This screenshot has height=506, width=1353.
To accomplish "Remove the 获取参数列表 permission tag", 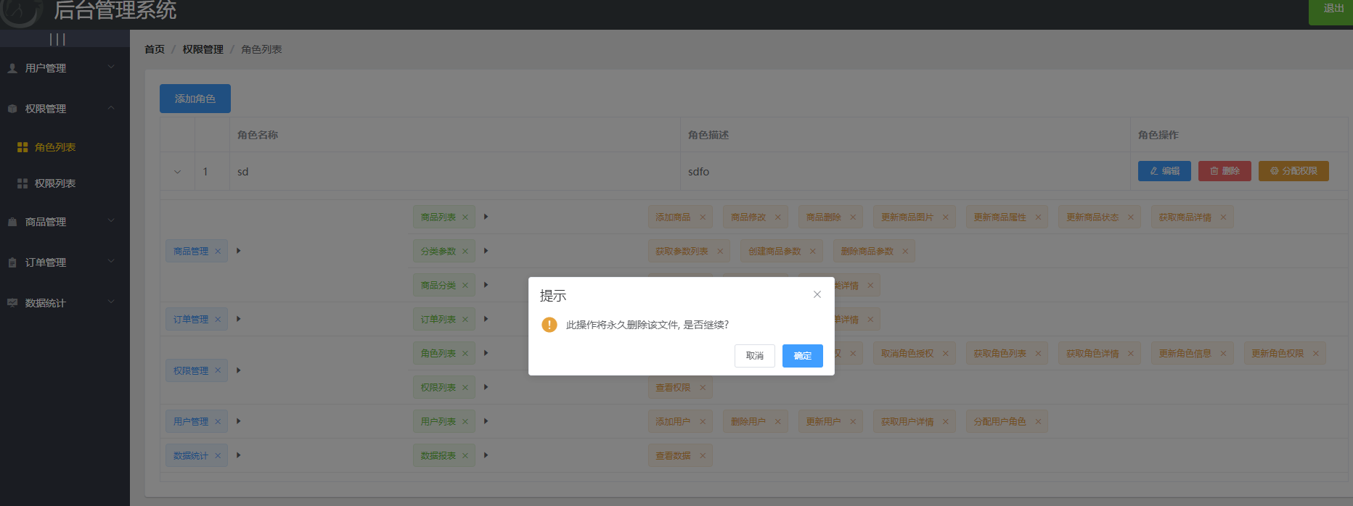I will pyautogui.click(x=720, y=252).
